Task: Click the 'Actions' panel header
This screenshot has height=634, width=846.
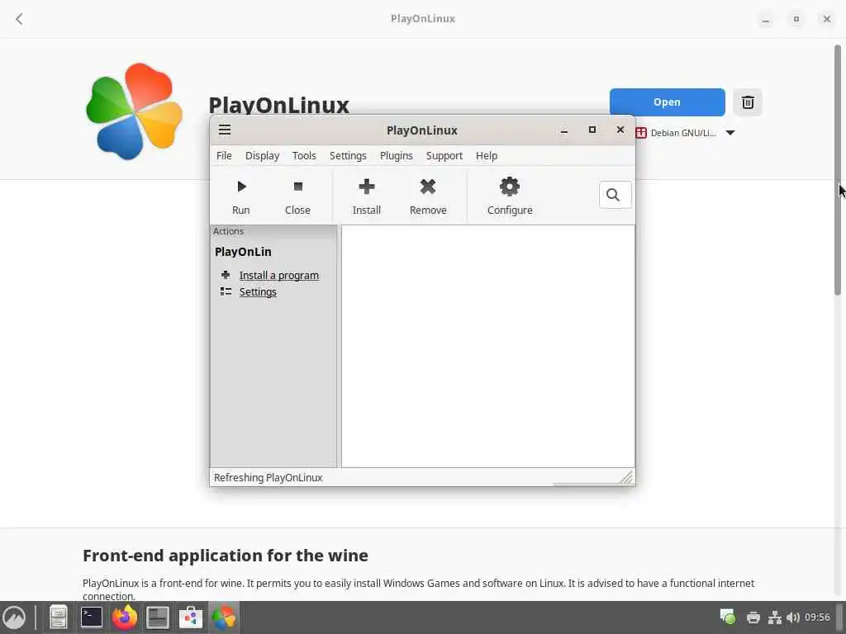Action: (x=228, y=231)
